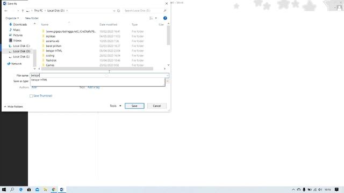Sort by the Name column header
The width and height of the screenshot is (344, 193).
click(x=45, y=25)
